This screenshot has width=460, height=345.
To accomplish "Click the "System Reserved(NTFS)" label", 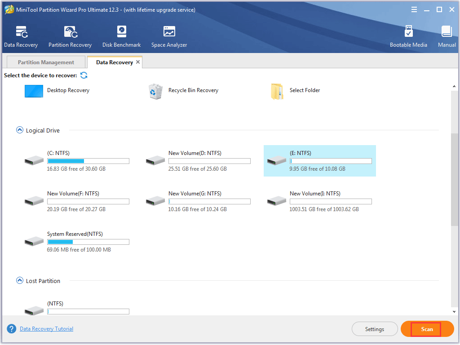I will [75, 234].
